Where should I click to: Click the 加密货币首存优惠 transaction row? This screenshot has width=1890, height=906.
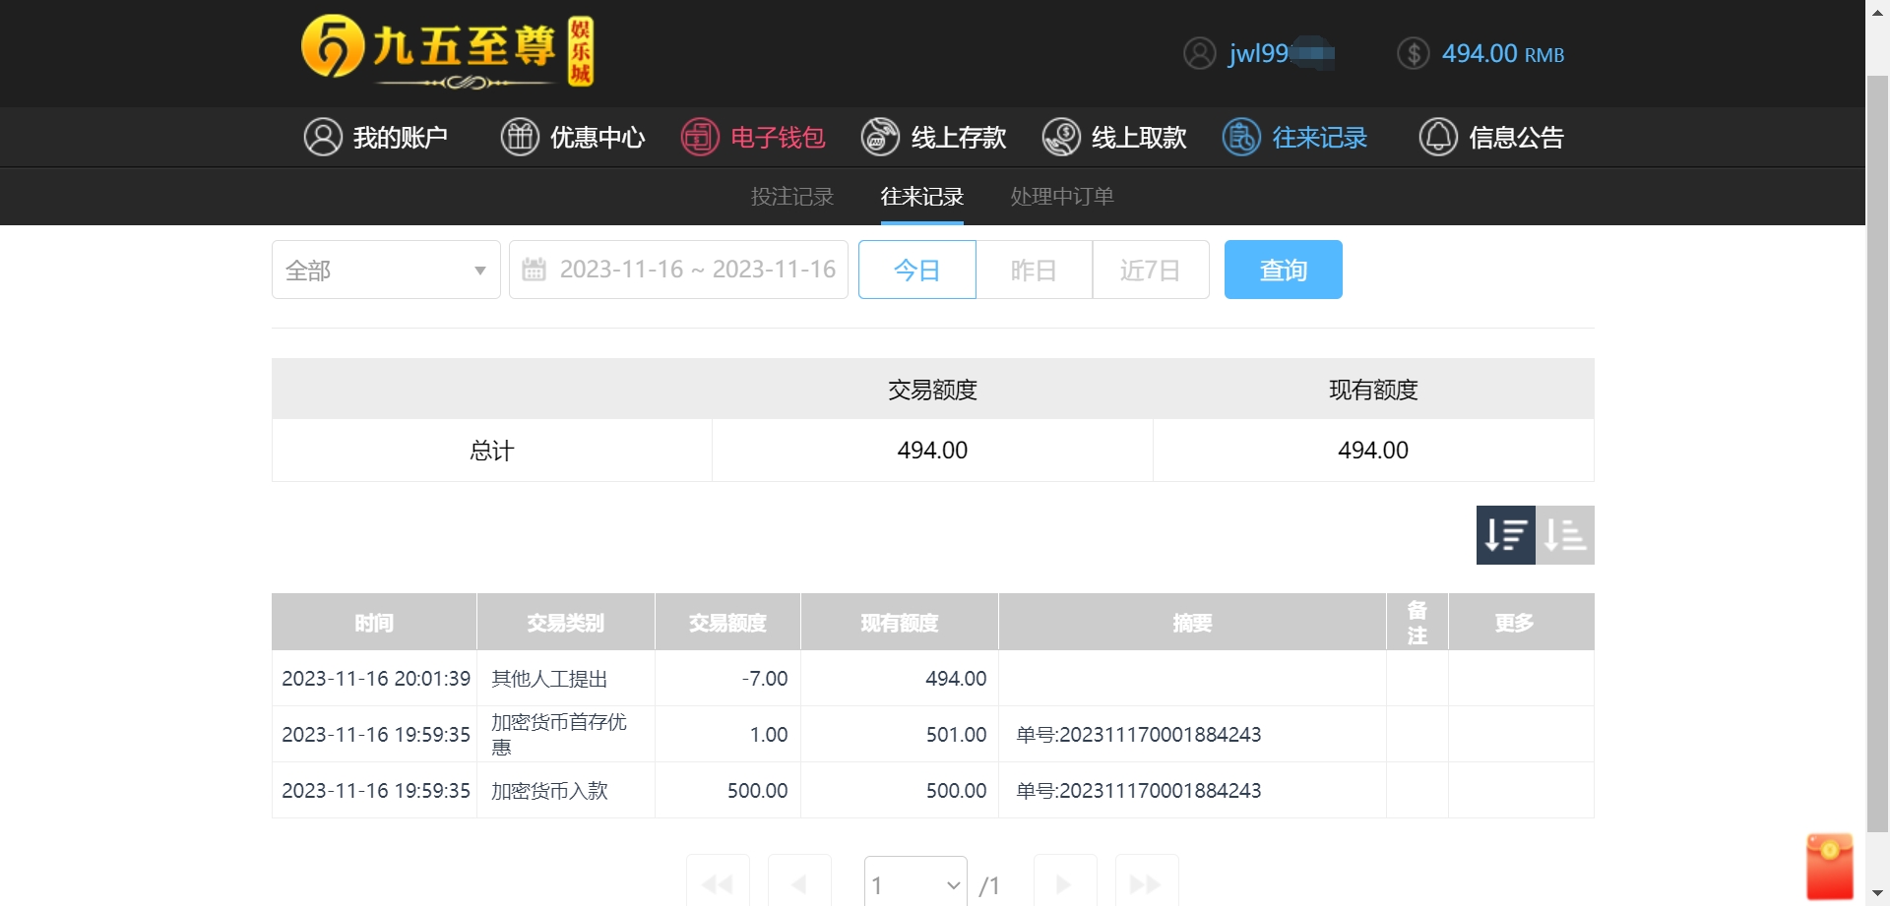(932, 735)
